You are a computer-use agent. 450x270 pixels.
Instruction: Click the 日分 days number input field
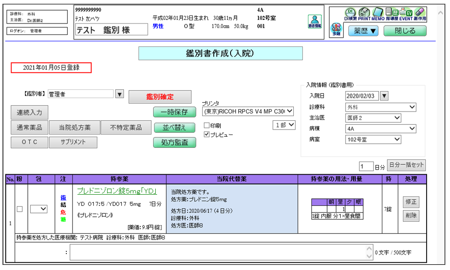point(366,167)
